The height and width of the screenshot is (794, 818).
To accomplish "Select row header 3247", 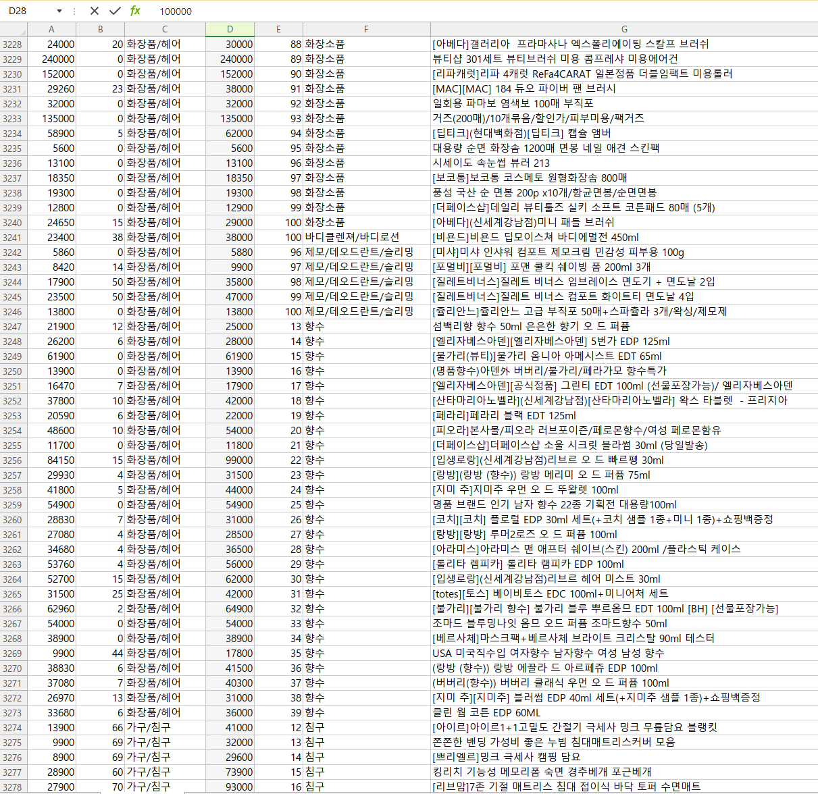I will tap(14, 326).
